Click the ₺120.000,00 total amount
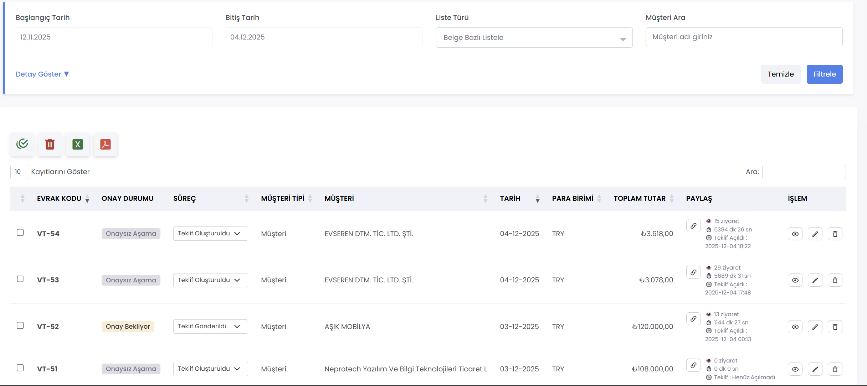This screenshot has height=386, width=867. pyautogui.click(x=653, y=327)
